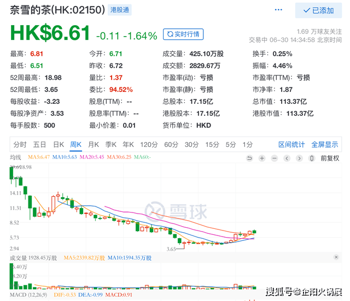Click the volume MA10:1594.35万股 label
The width and height of the screenshot is (350, 301).
130,258
